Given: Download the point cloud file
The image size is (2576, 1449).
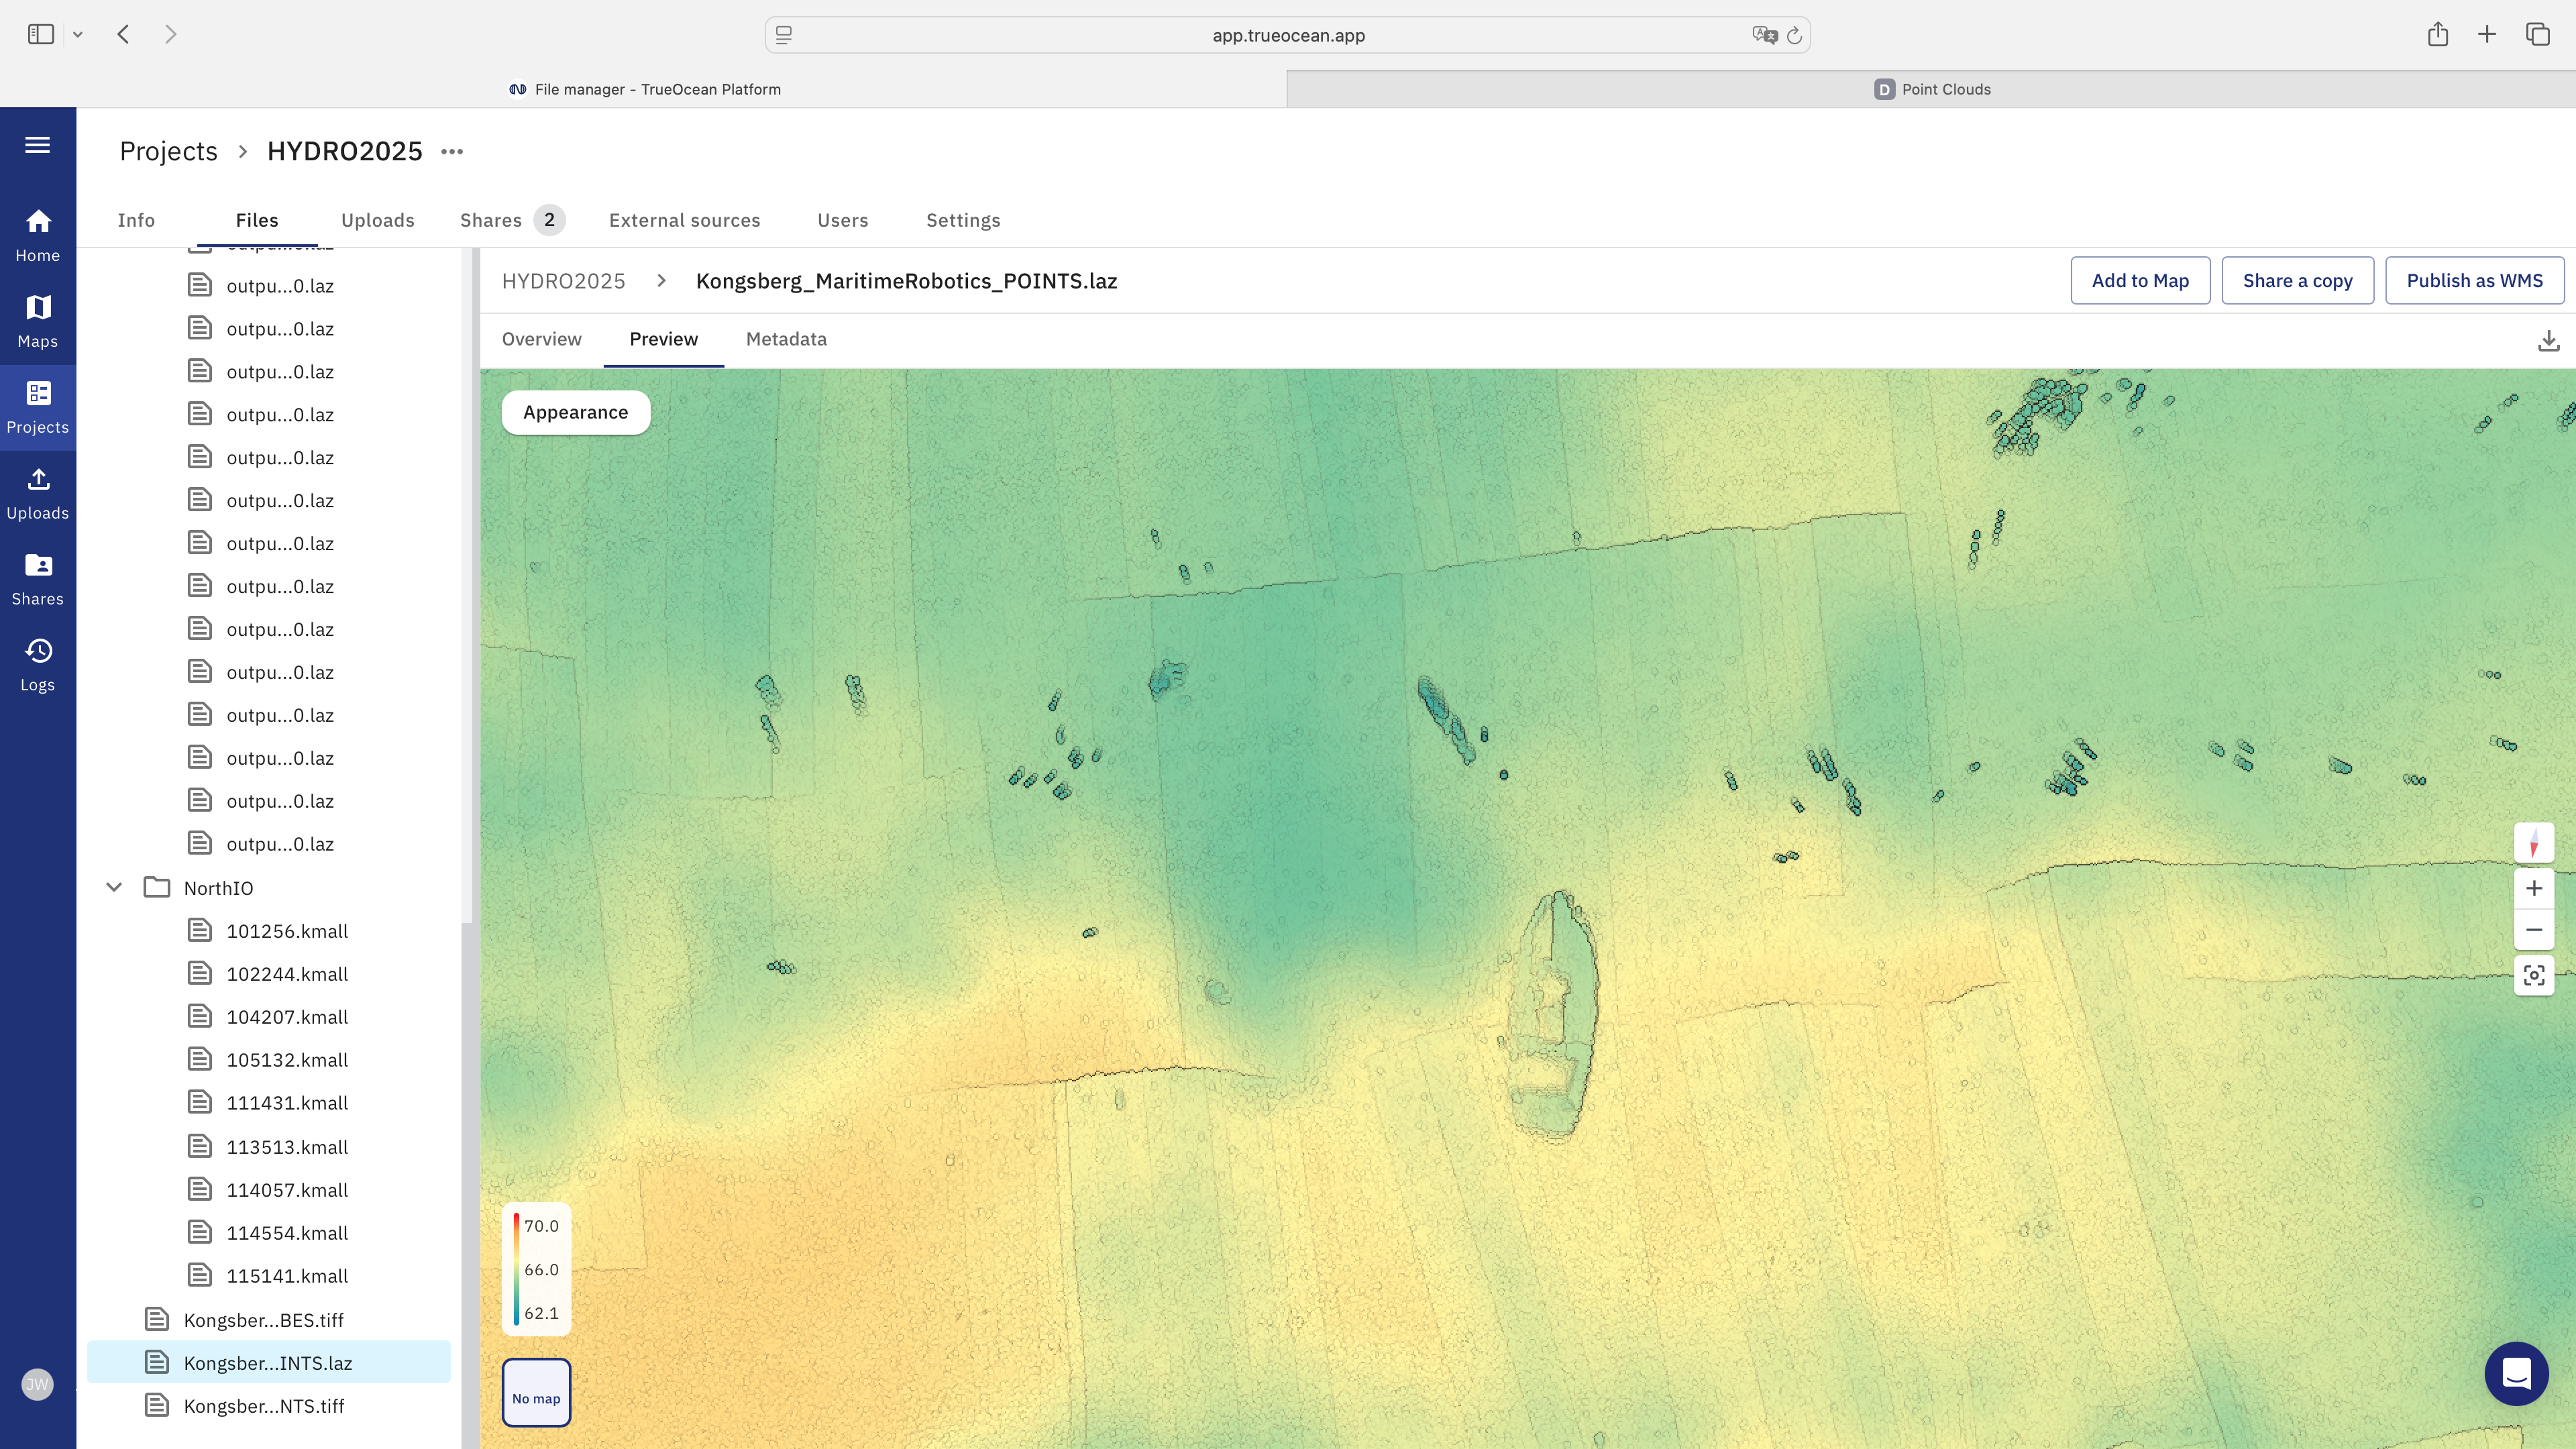Looking at the screenshot, I should pos(2548,340).
